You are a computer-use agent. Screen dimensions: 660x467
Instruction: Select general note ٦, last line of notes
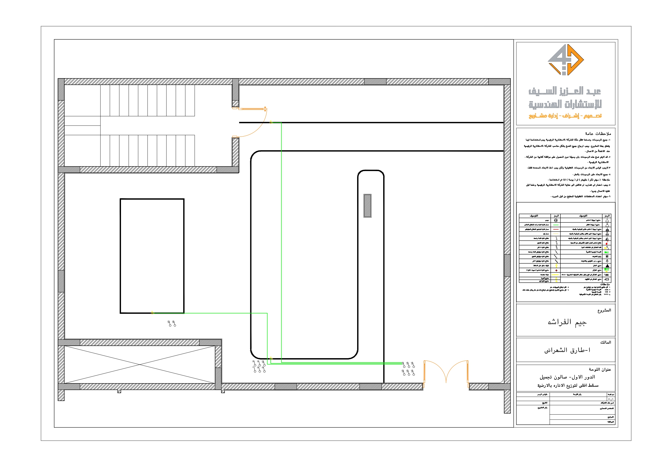click(x=580, y=197)
